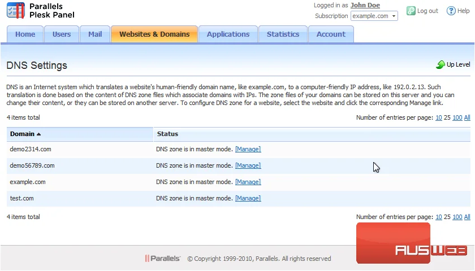
Task: Click the Copyright 1999-2010 Parallels text
Action: point(259,259)
